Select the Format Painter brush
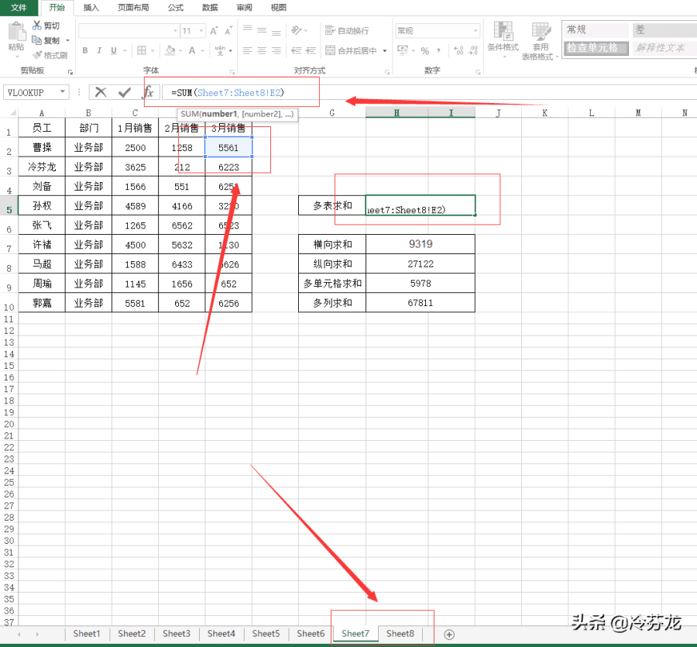Screen dimensions: 697x647 click(x=37, y=55)
